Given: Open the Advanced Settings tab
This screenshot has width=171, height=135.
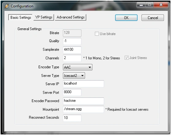Looking at the screenshot, I should click(71, 17).
